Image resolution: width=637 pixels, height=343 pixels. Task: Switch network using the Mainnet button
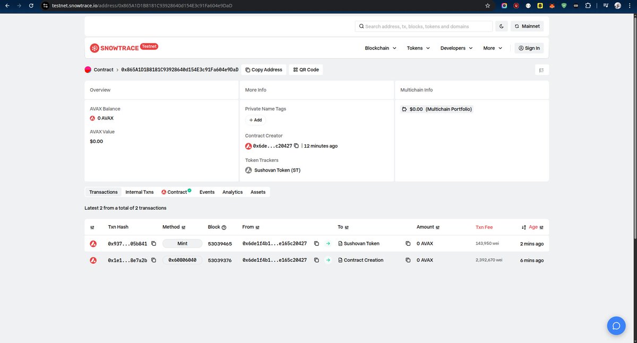527,26
